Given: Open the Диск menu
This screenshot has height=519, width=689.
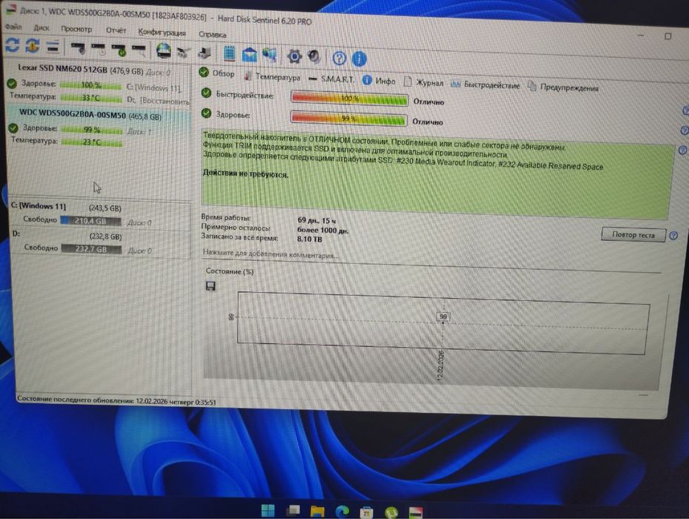Looking at the screenshot, I should click(42, 27).
